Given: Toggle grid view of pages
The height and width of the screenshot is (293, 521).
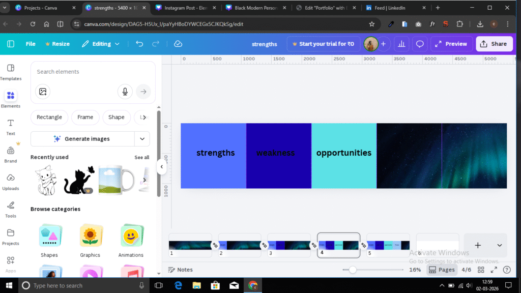Looking at the screenshot, I should [481, 270].
